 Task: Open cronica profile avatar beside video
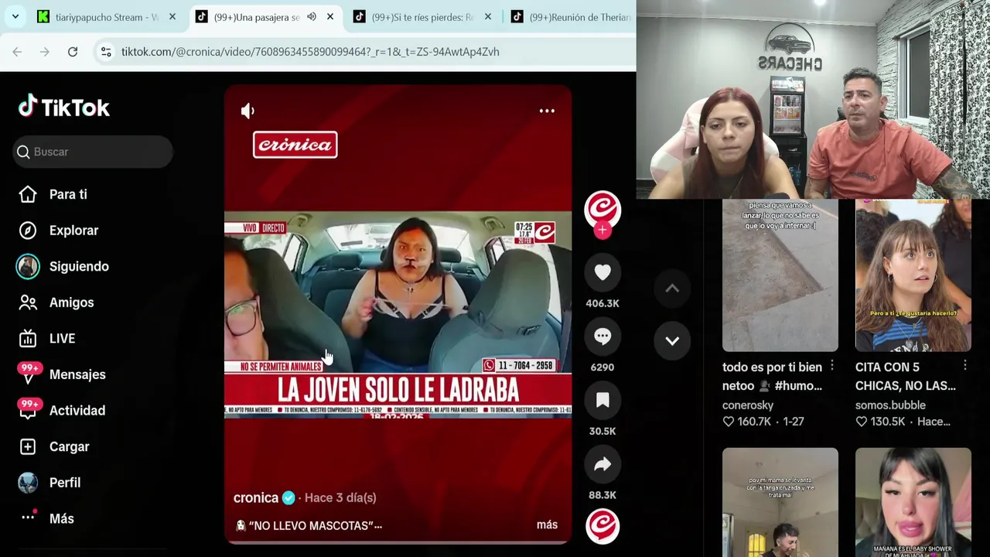click(603, 208)
